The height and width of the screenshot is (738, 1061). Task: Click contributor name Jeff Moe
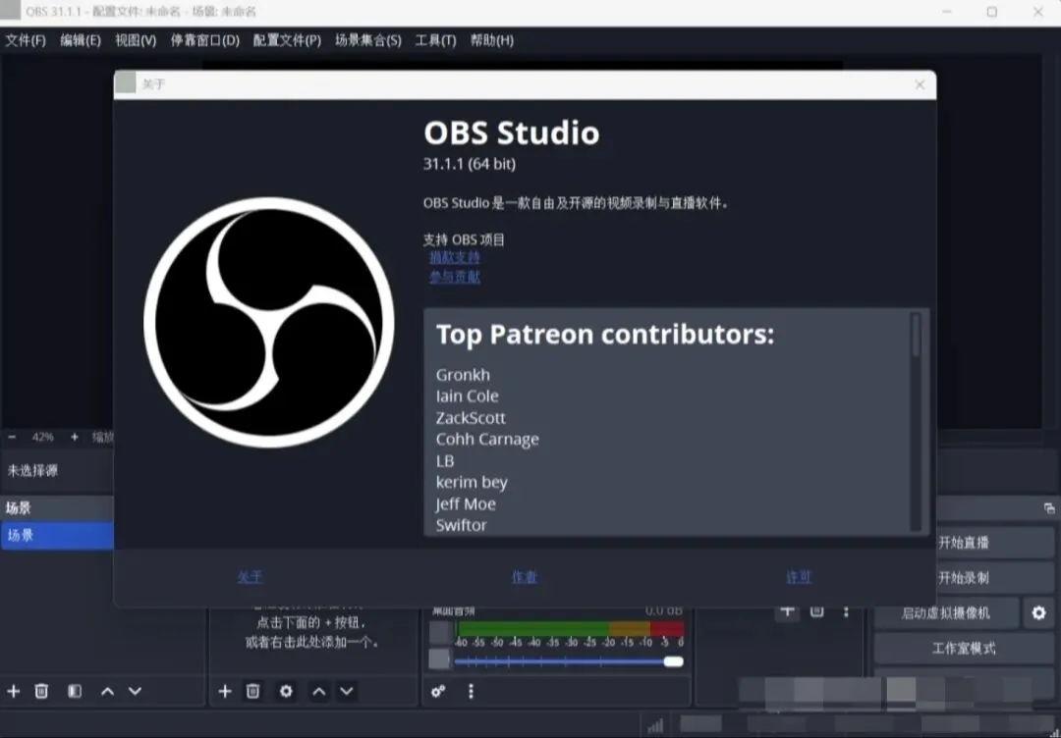point(466,504)
